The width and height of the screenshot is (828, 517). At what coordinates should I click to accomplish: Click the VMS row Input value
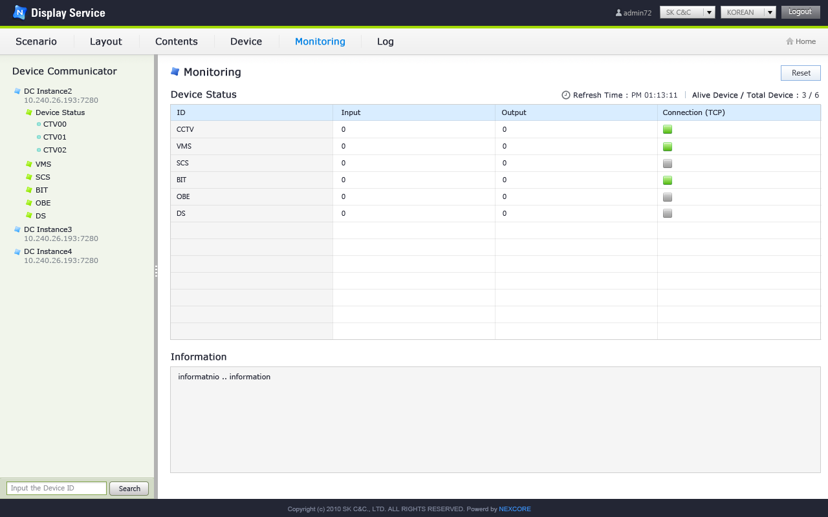343,146
